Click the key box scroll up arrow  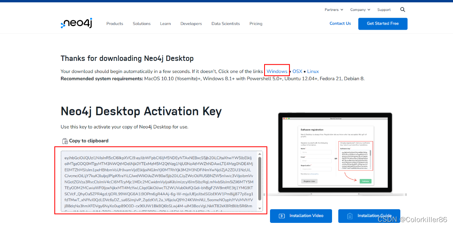click(259, 154)
